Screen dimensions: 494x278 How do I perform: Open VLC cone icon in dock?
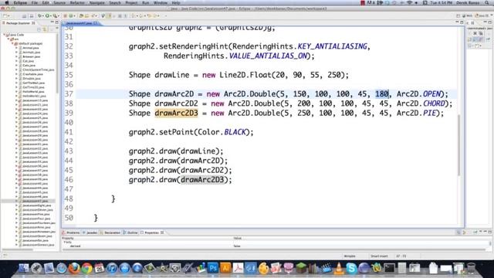tap(339, 268)
